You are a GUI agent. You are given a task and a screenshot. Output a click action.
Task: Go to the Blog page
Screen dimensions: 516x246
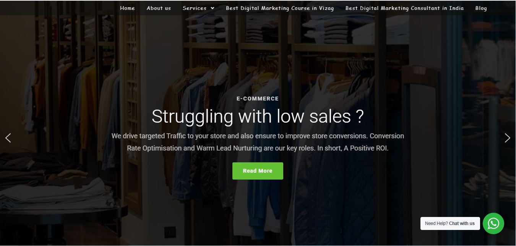point(481,8)
